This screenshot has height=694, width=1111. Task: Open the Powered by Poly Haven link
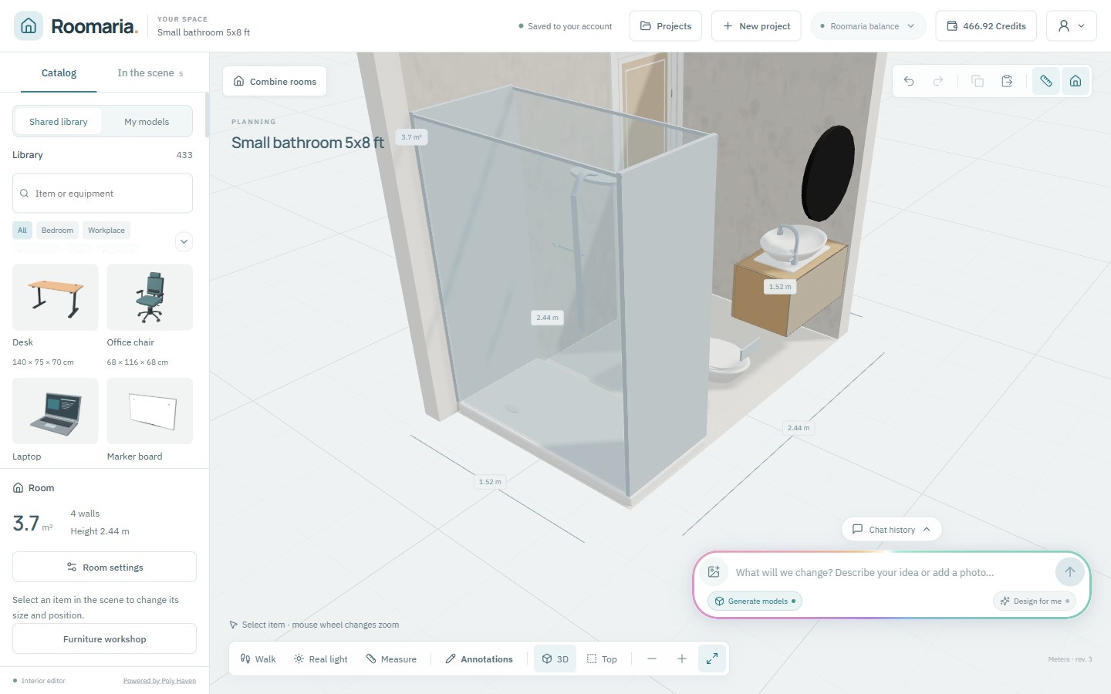click(x=160, y=680)
